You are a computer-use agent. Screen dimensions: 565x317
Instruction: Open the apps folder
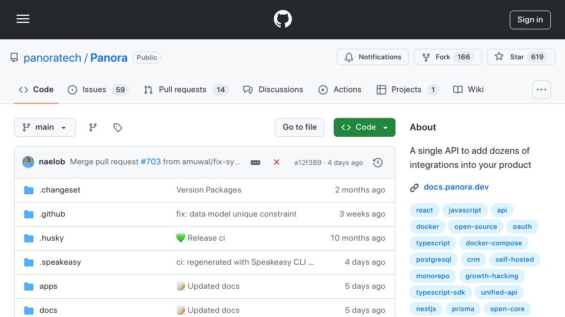tap(48, 286)
